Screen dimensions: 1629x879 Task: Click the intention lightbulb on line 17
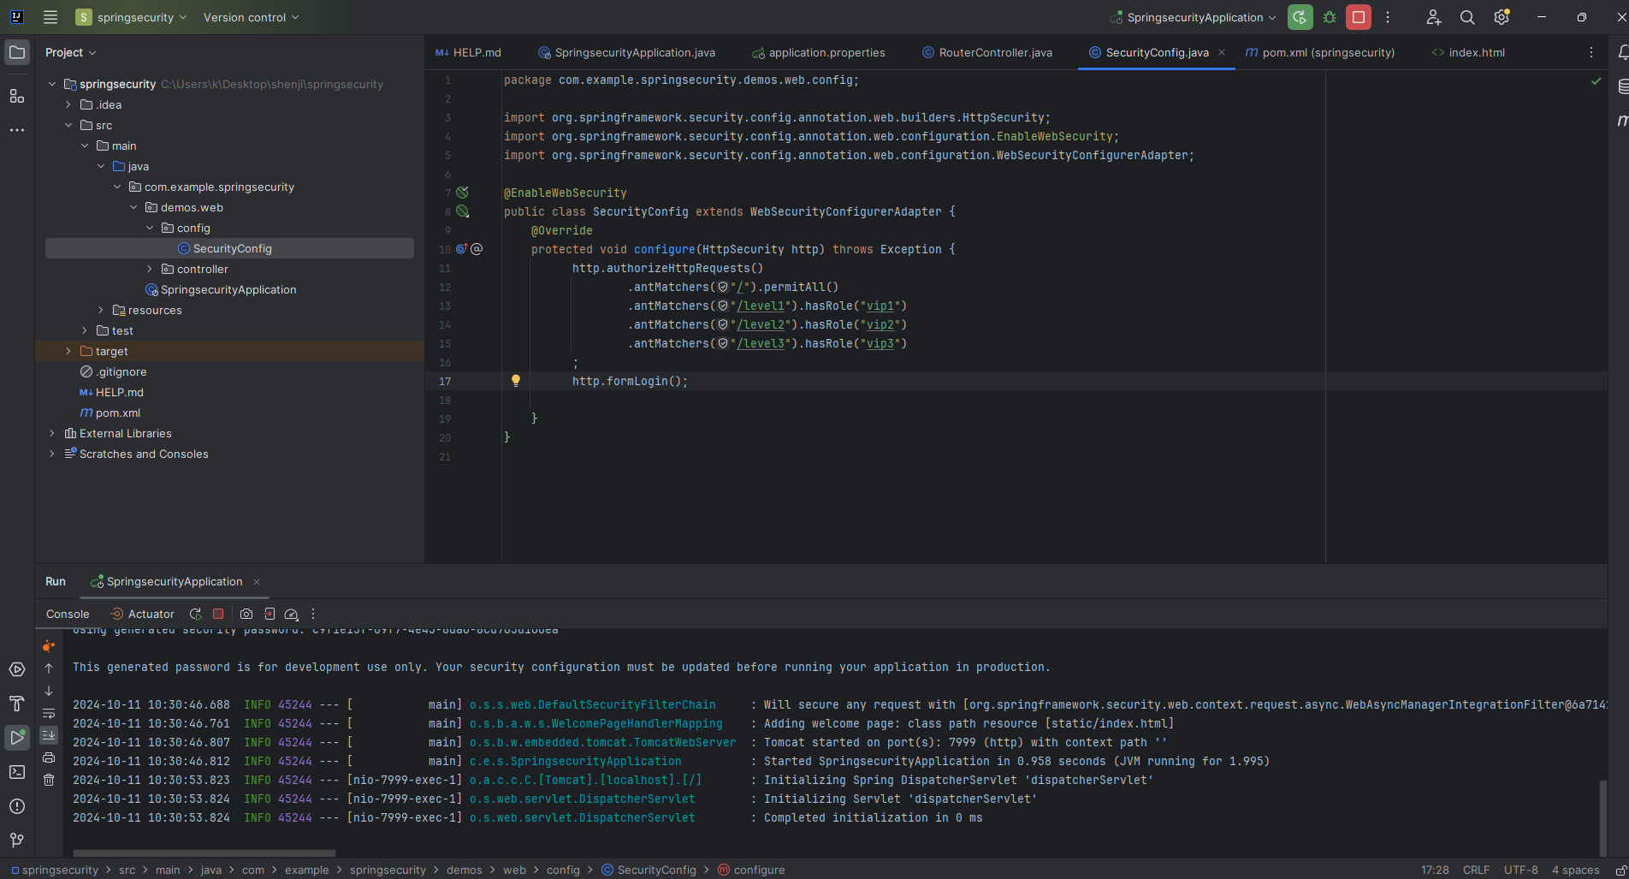coord(516,381)
